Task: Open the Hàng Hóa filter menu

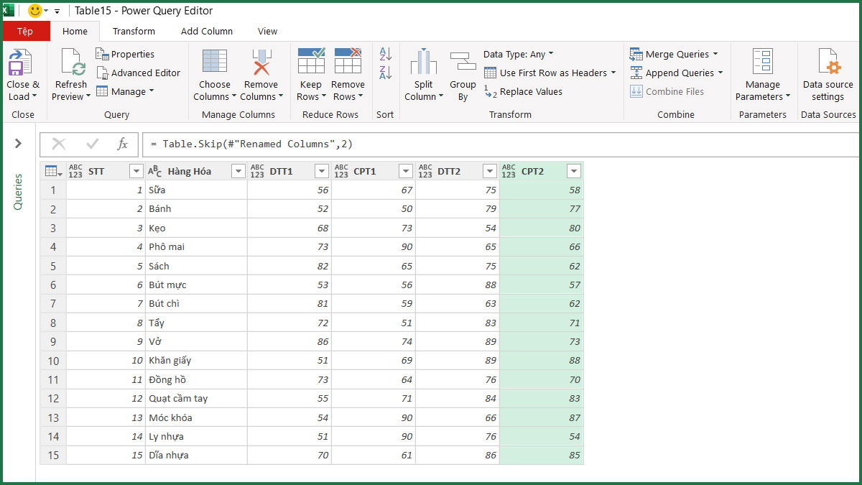Action: [237, 171]
